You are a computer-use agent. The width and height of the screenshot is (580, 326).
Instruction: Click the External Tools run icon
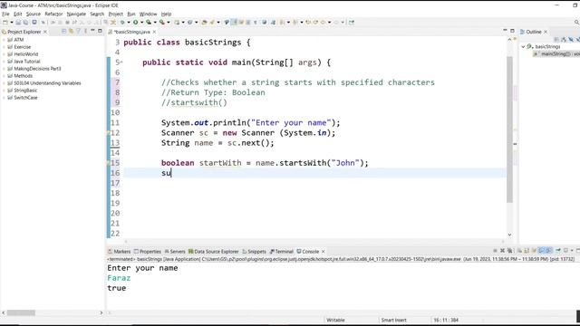pos(162,22)
